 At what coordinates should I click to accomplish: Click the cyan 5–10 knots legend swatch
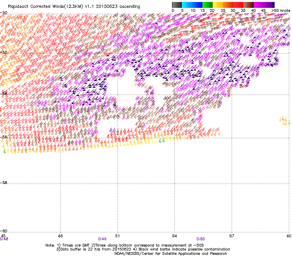187,5
